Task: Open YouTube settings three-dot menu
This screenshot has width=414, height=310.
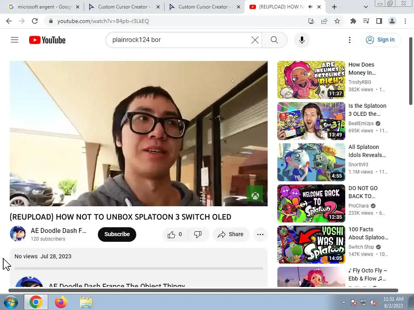Action: point(350,40)
